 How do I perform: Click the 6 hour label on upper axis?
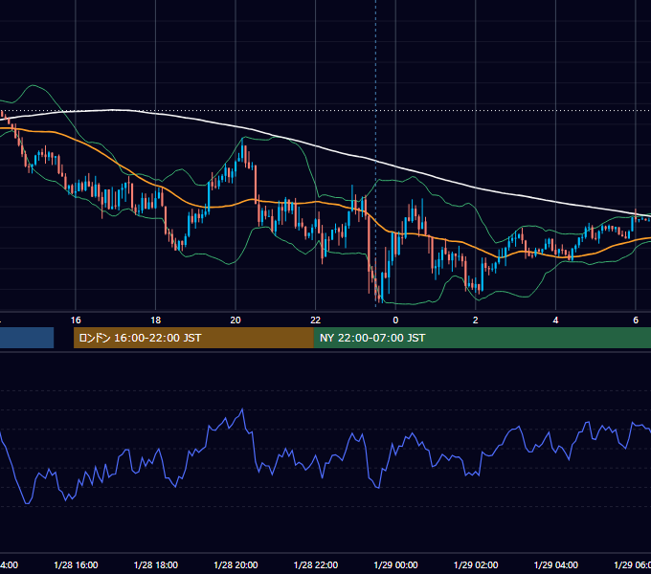[636, 320]
